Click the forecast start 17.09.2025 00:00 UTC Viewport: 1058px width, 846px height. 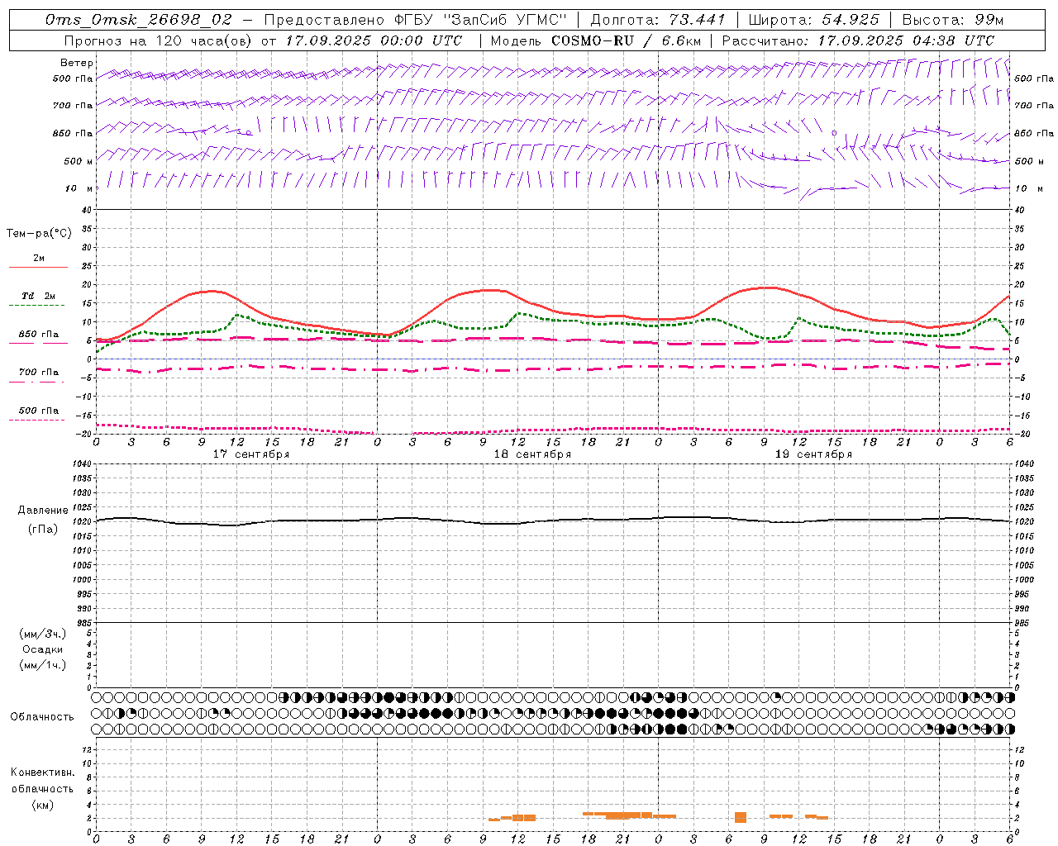pos(374,40)
